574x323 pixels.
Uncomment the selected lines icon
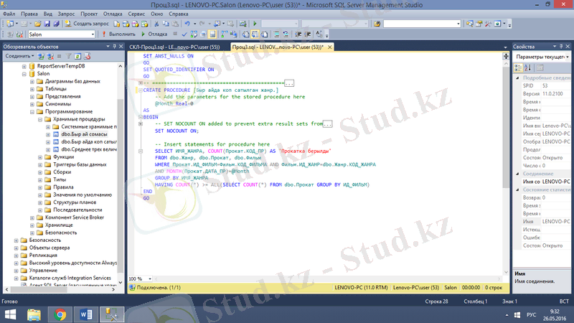tap(286, 34)
